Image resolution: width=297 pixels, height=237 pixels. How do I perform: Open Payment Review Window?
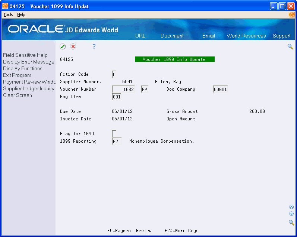pos(29,82)
